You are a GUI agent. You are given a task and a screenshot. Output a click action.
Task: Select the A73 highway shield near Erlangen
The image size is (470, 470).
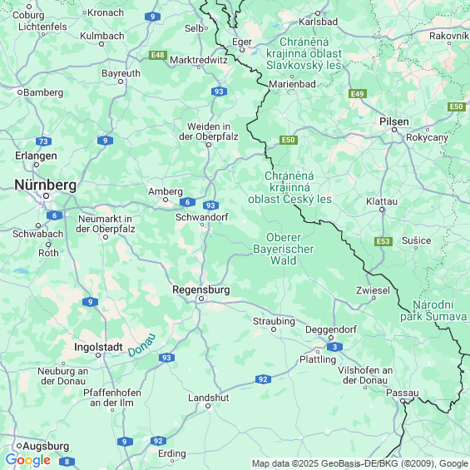coord(44,141)
